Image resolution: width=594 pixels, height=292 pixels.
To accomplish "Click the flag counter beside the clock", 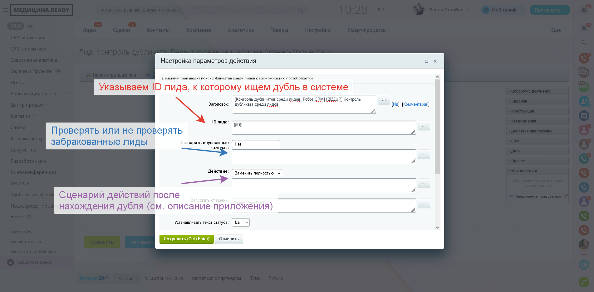I will pos(381,9).
